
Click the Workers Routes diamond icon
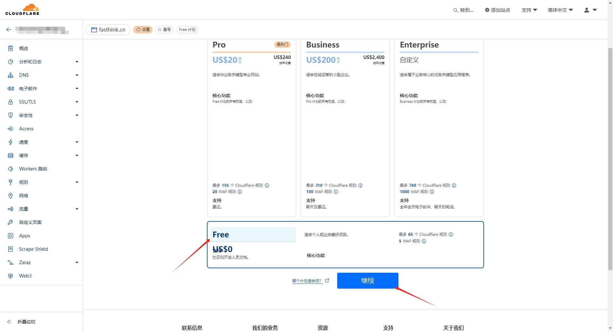(x=11, y=169)
